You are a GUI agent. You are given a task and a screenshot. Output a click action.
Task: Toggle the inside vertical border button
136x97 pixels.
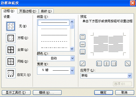[x=107, y=64]
